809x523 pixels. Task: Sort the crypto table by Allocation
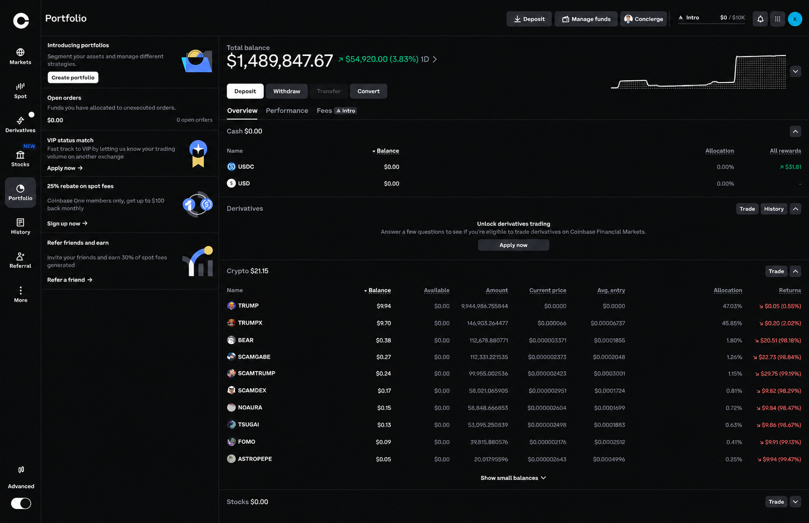point(728,290)
